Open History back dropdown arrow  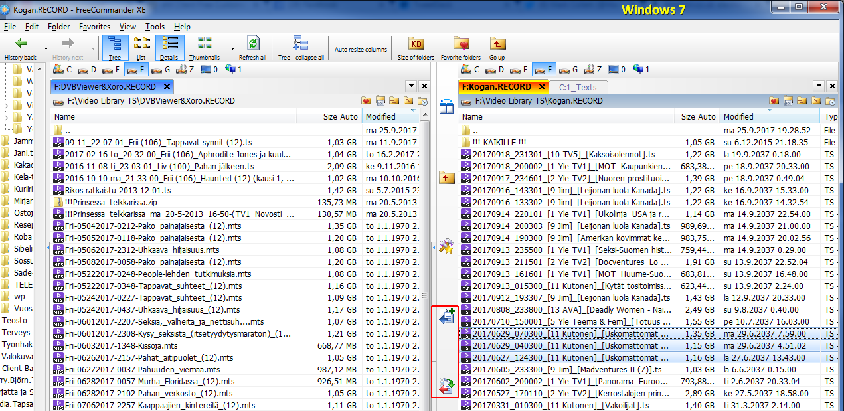46,48
